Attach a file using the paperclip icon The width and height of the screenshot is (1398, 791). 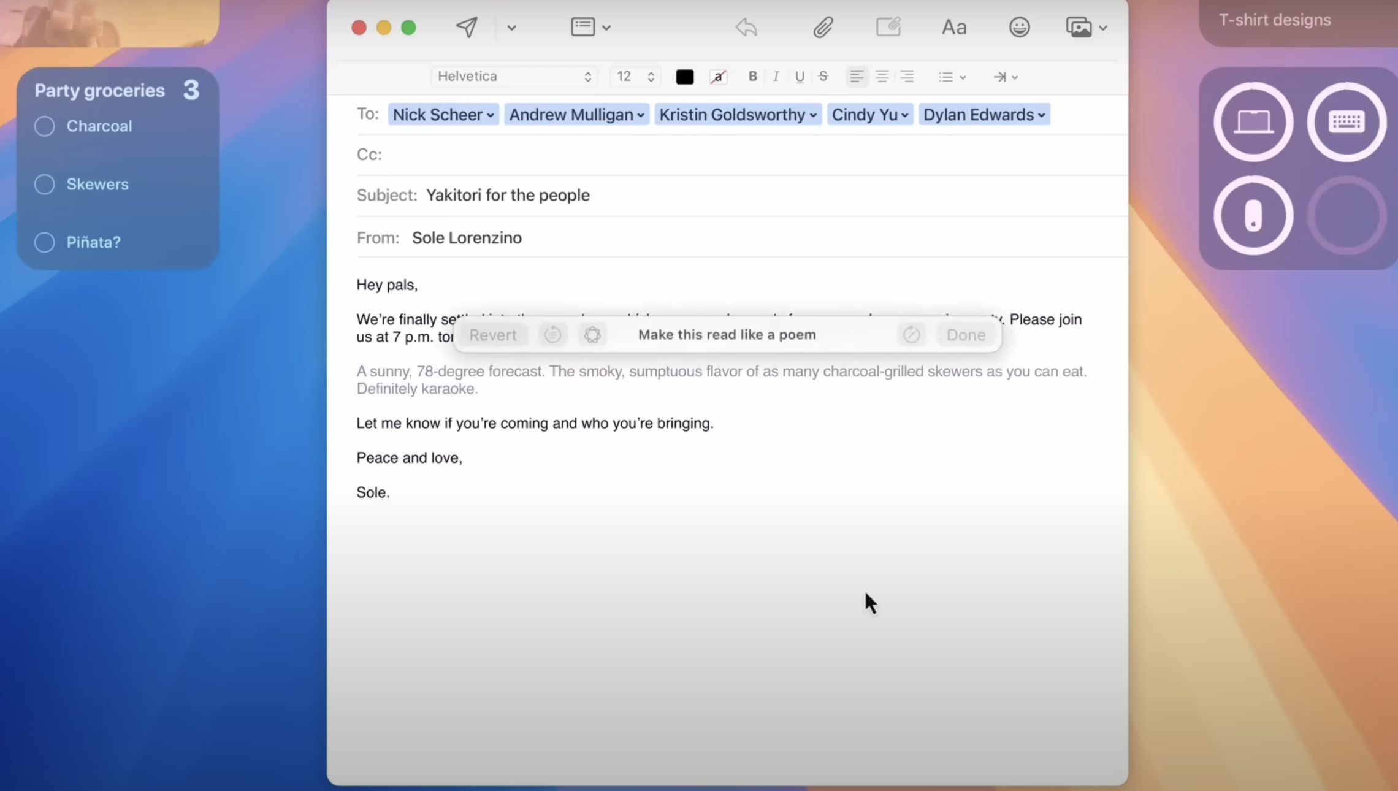click(x=823, y=27)
